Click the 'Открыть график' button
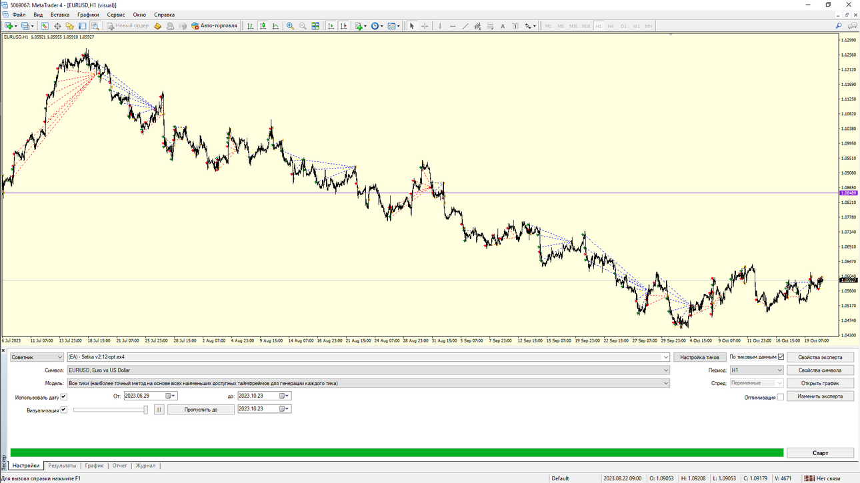Viewport: 860px width, 483px height. [820, 383]
